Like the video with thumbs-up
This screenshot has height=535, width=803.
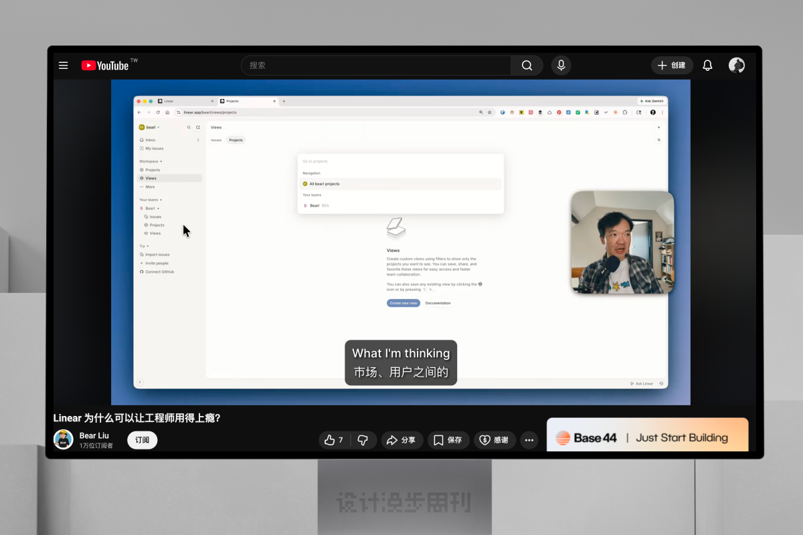point(334,440)
